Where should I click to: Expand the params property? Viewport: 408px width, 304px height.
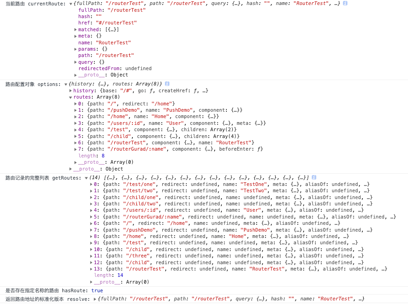[x=75, y=49]
